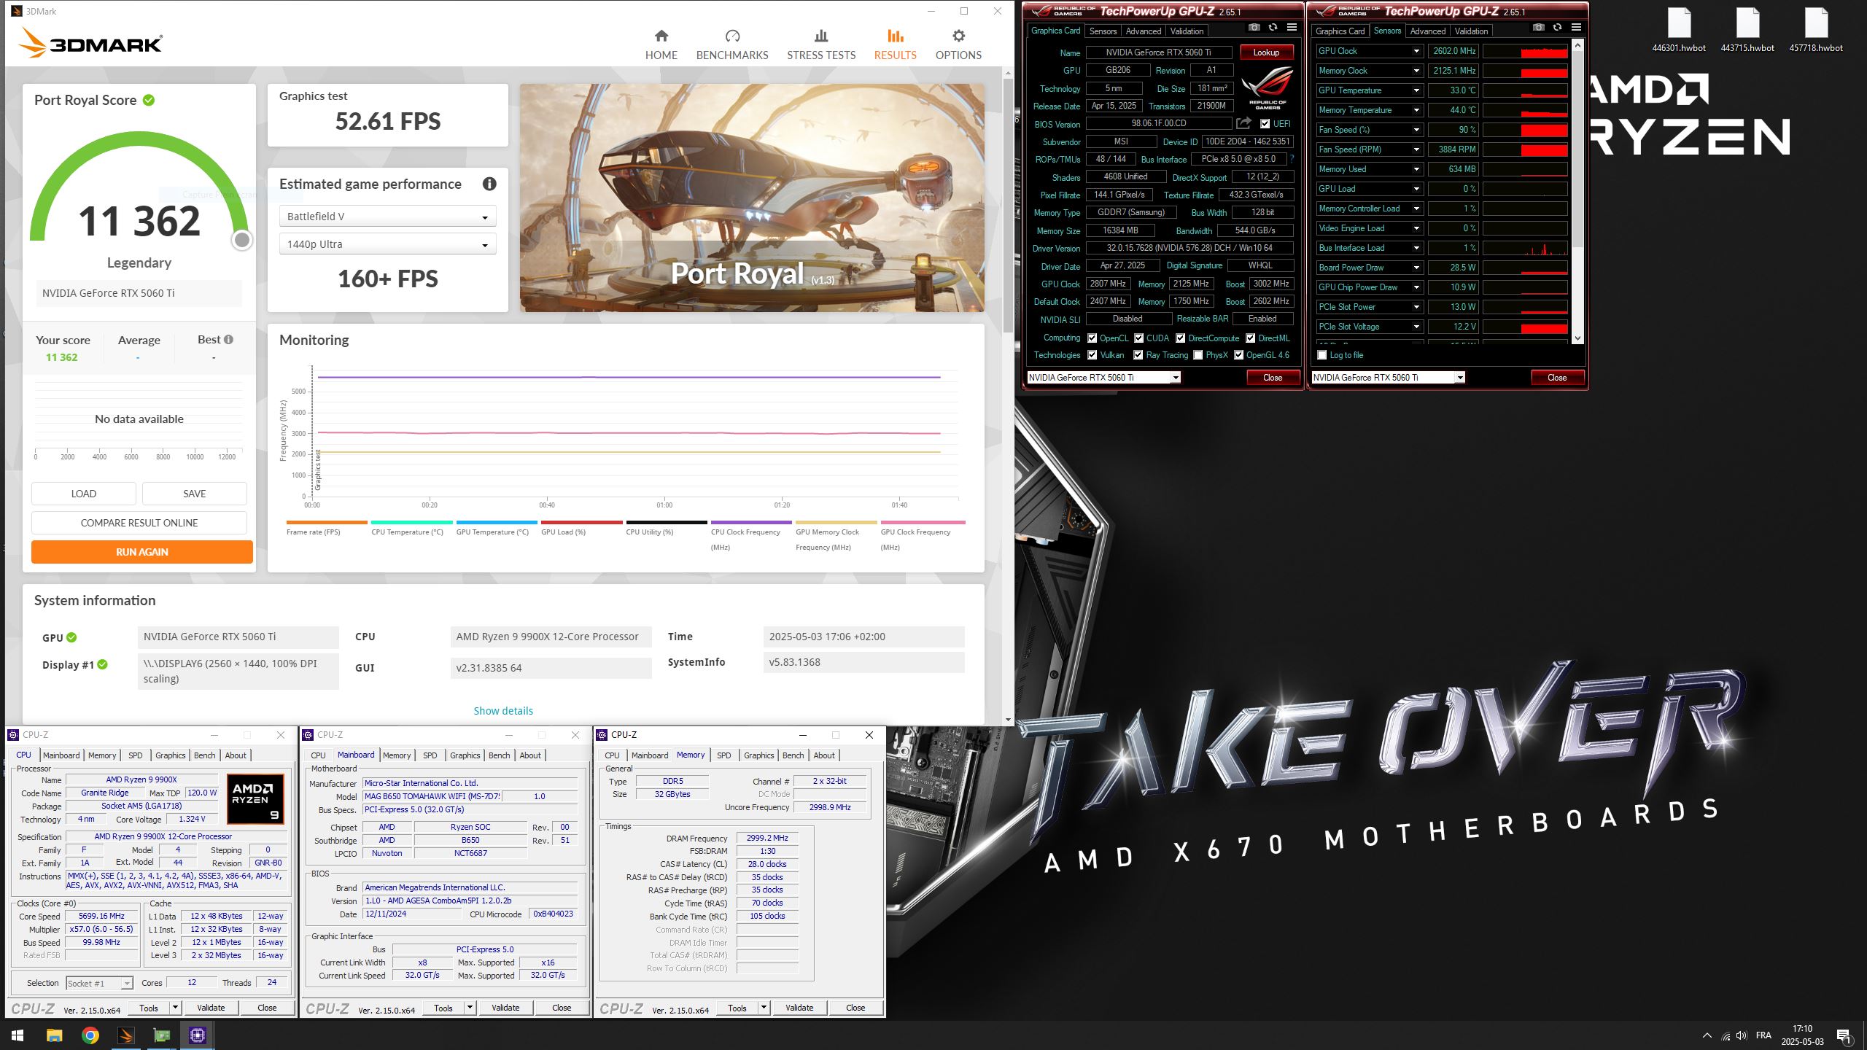Open File Explorer from the taskbar
The image size is (1867, 1050).
tap(54, 1035)
